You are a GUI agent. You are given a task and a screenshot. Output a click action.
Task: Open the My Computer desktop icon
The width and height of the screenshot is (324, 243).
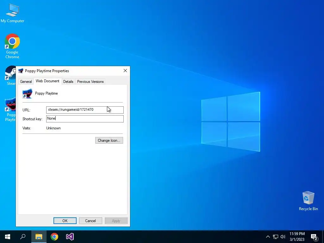point(12,13)
